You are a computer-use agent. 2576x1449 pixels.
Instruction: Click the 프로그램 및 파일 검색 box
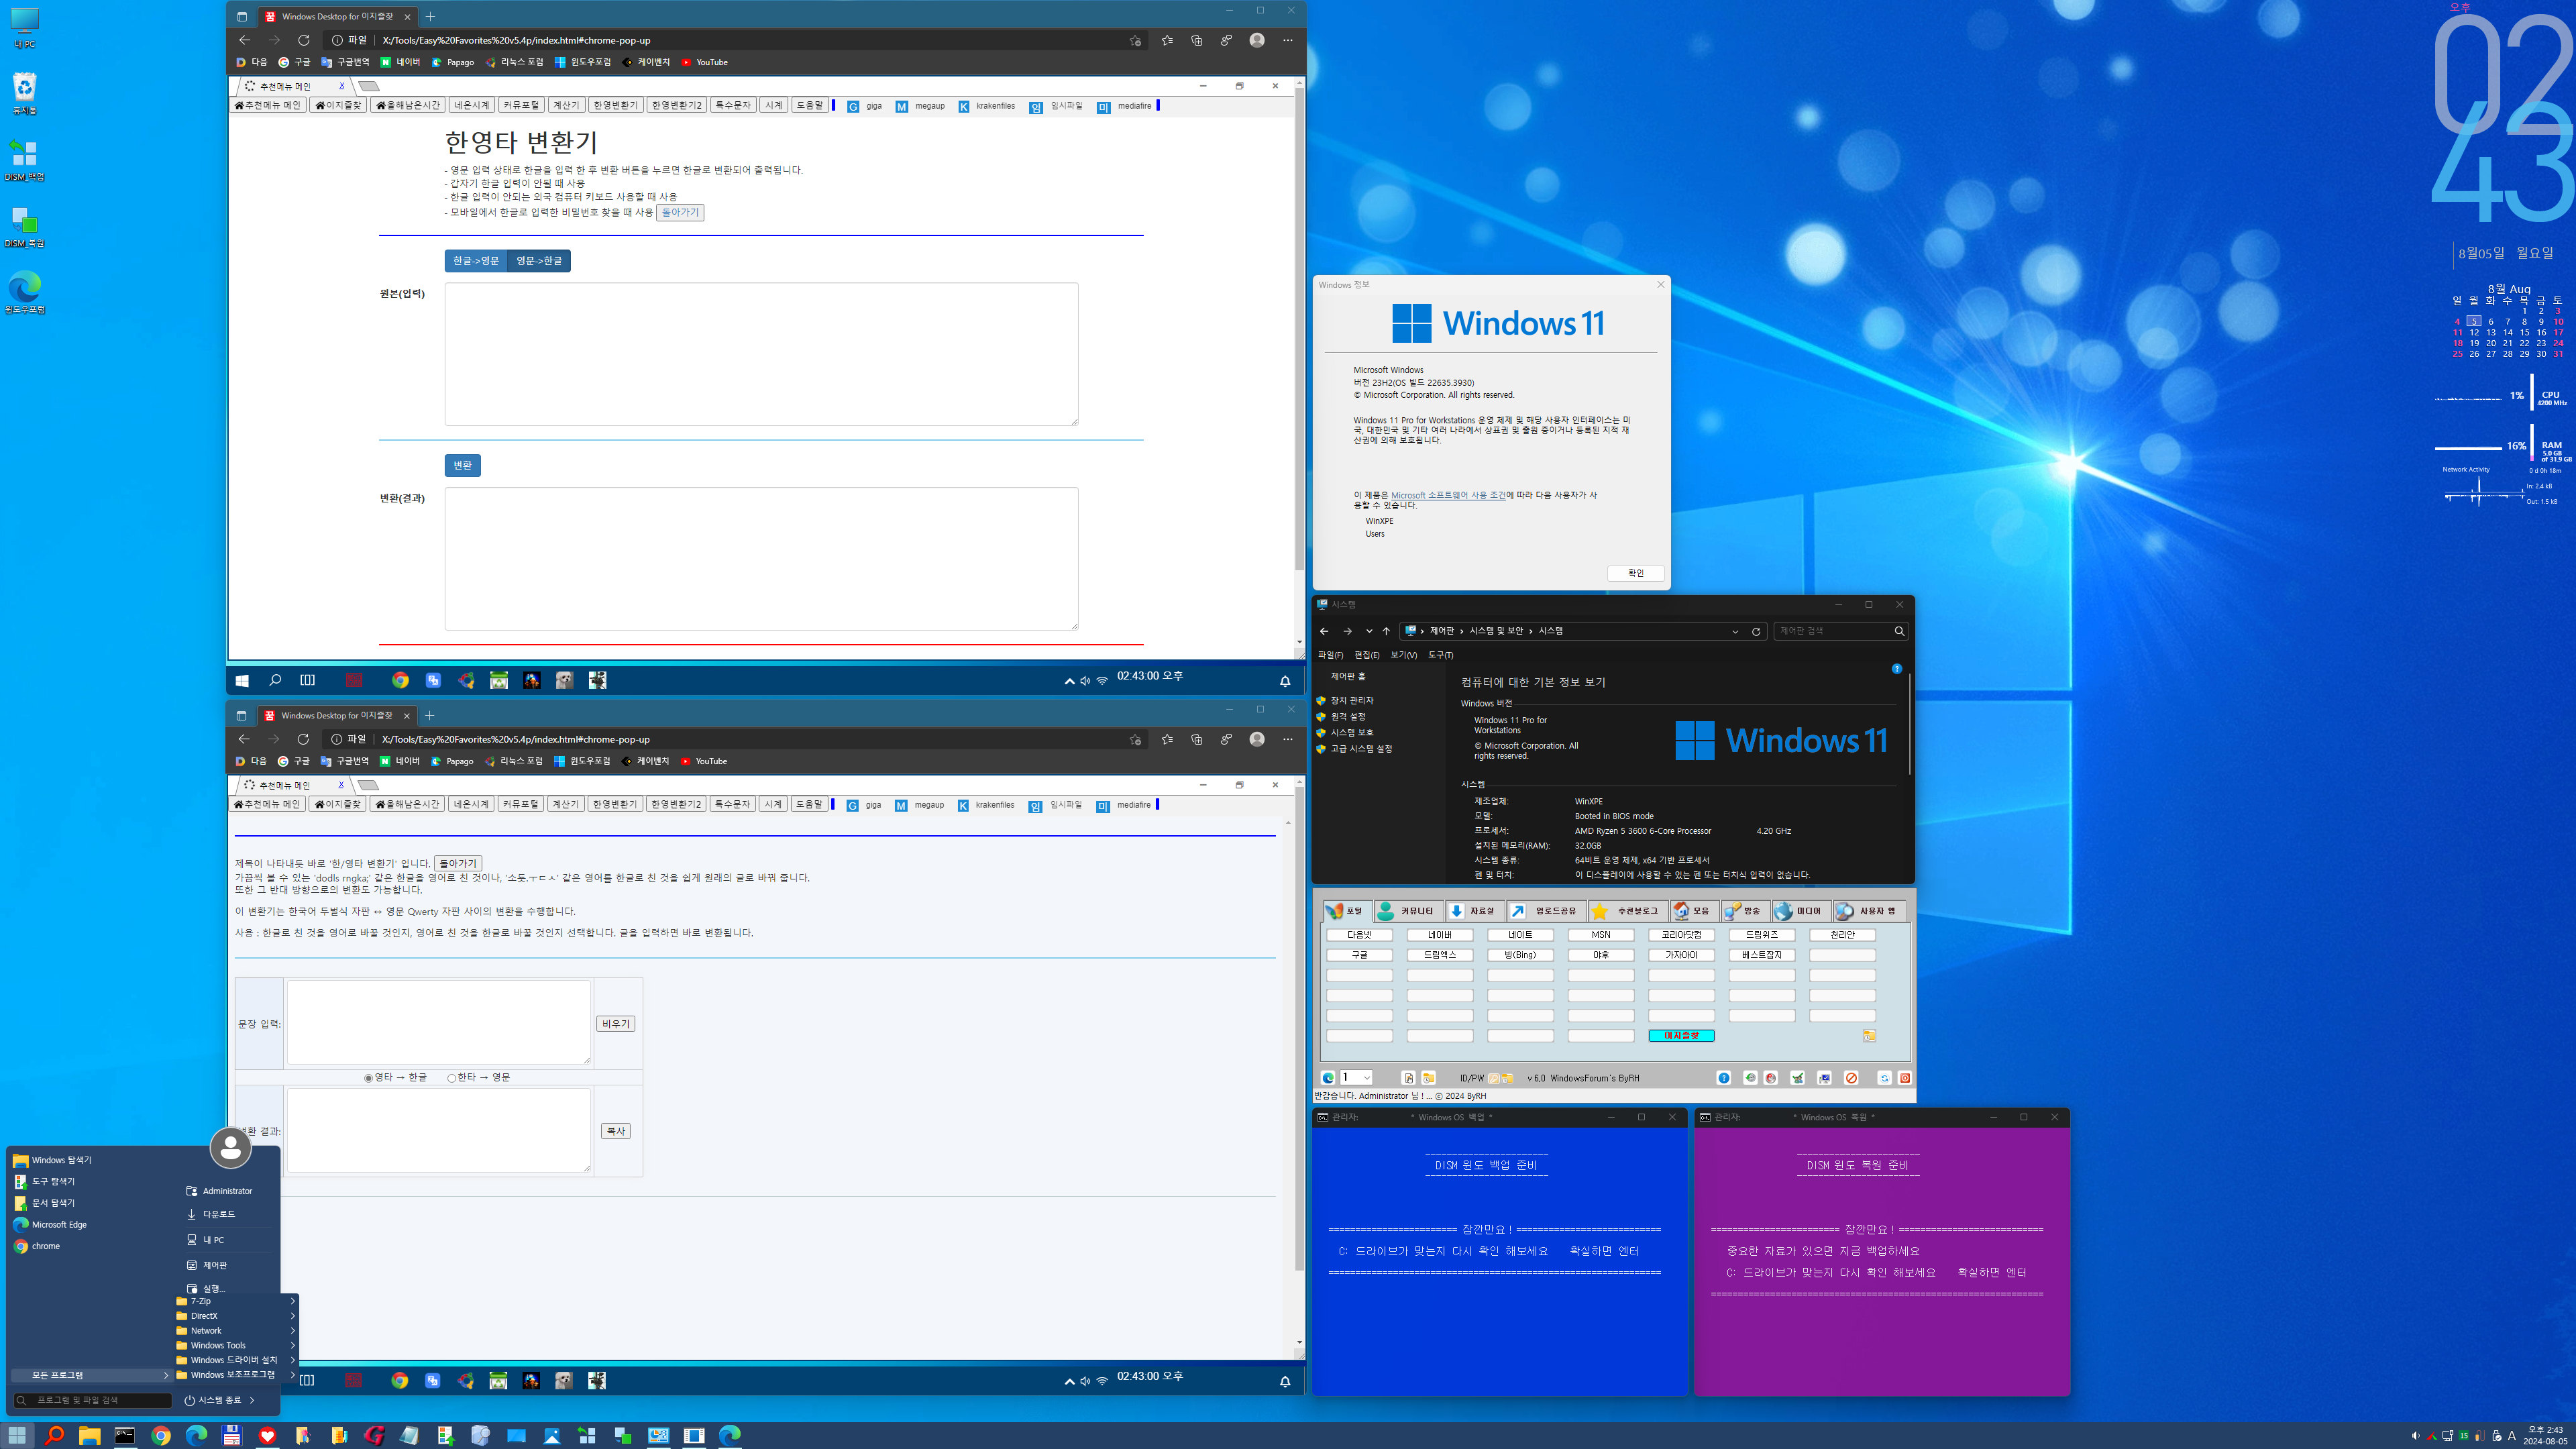coord(92,1400)
